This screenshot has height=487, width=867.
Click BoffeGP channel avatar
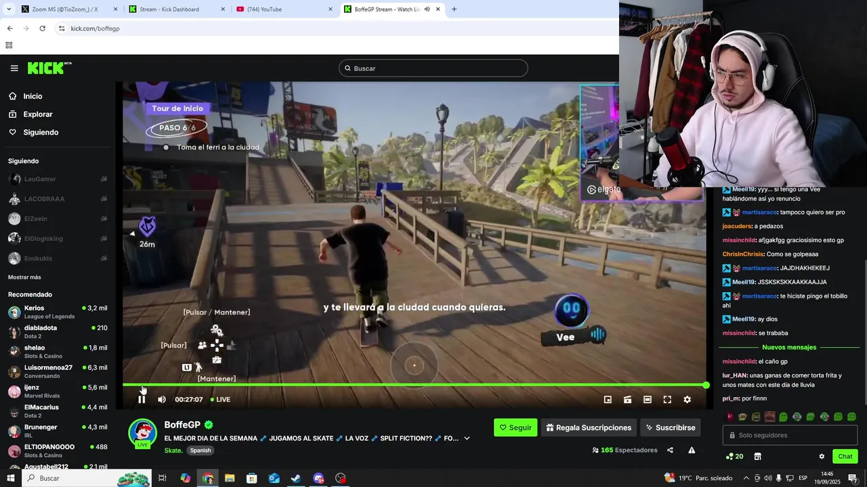pyautogui.click(x=143, y=433)
